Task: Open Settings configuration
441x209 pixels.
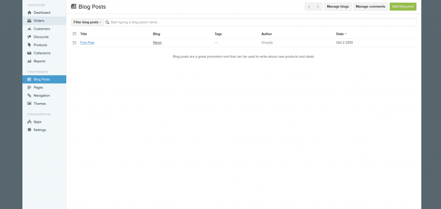Action: [44, 130]
